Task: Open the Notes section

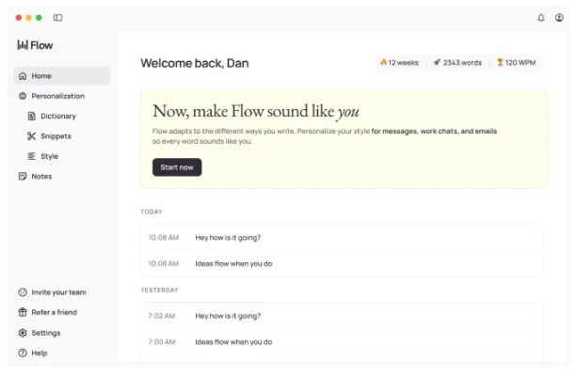Action: point(41,176)
